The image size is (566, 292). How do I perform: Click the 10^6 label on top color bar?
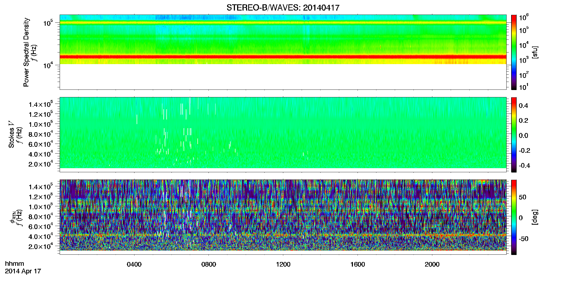pos(524,18)
